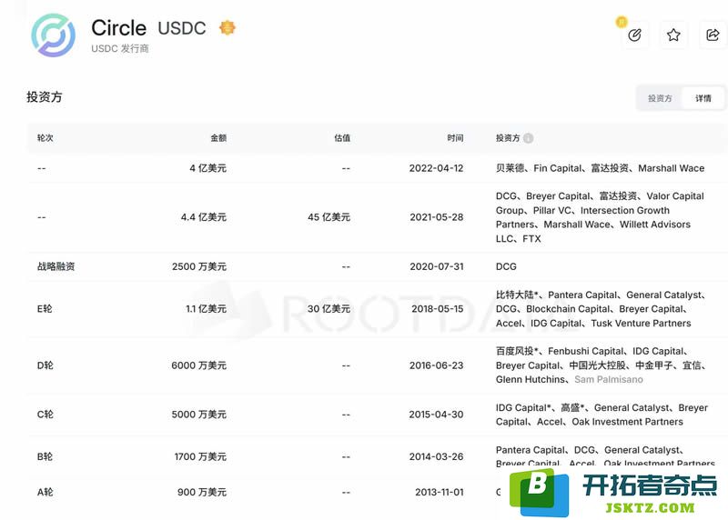Open the edit pencil icon
The height and width of the screenshot is (520, 728).
click(634, 35)
